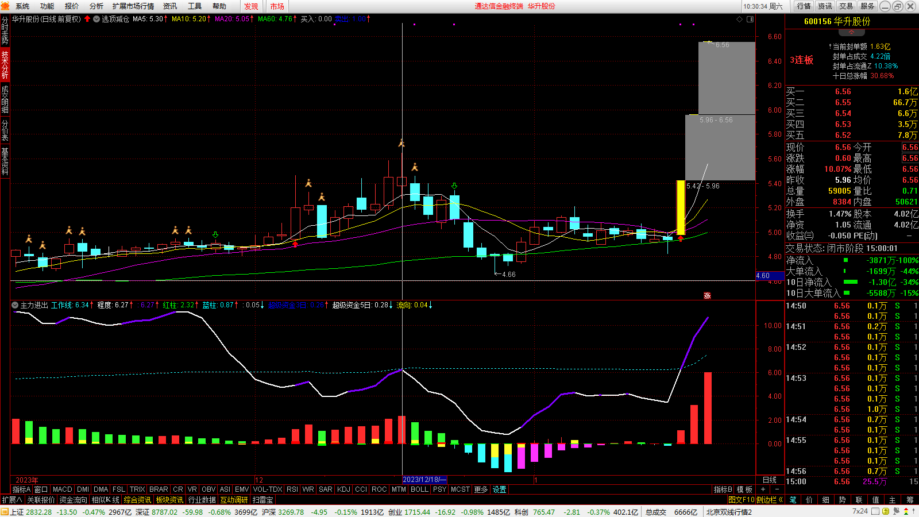Image resolution: width=919 pixels, height=517 pixels.
Task: Click the diamond icon at chart top right
Action: (x=740, y=20)
